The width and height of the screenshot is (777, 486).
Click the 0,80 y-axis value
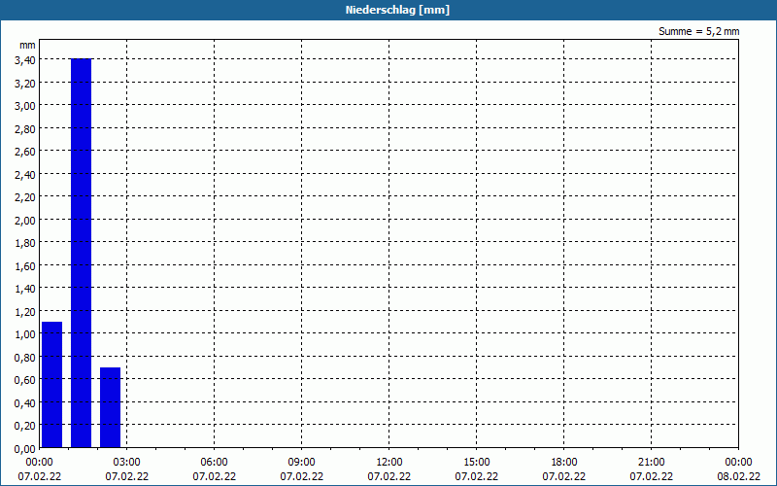tap(25, 358)
